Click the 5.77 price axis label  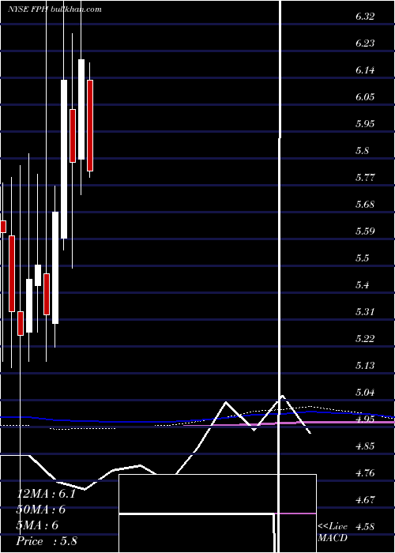pyautogui.click(x=365, y=178)
